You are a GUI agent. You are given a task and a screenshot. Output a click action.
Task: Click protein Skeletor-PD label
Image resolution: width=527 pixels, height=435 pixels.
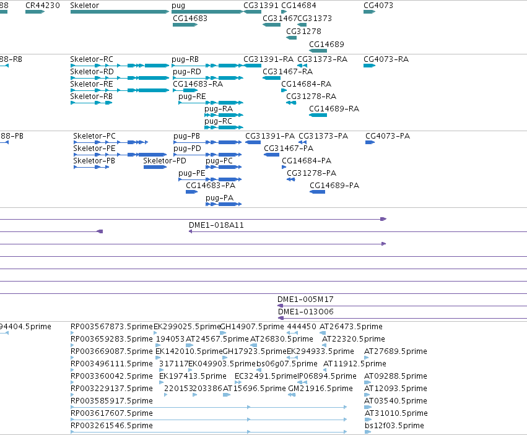tap(165, 161)
